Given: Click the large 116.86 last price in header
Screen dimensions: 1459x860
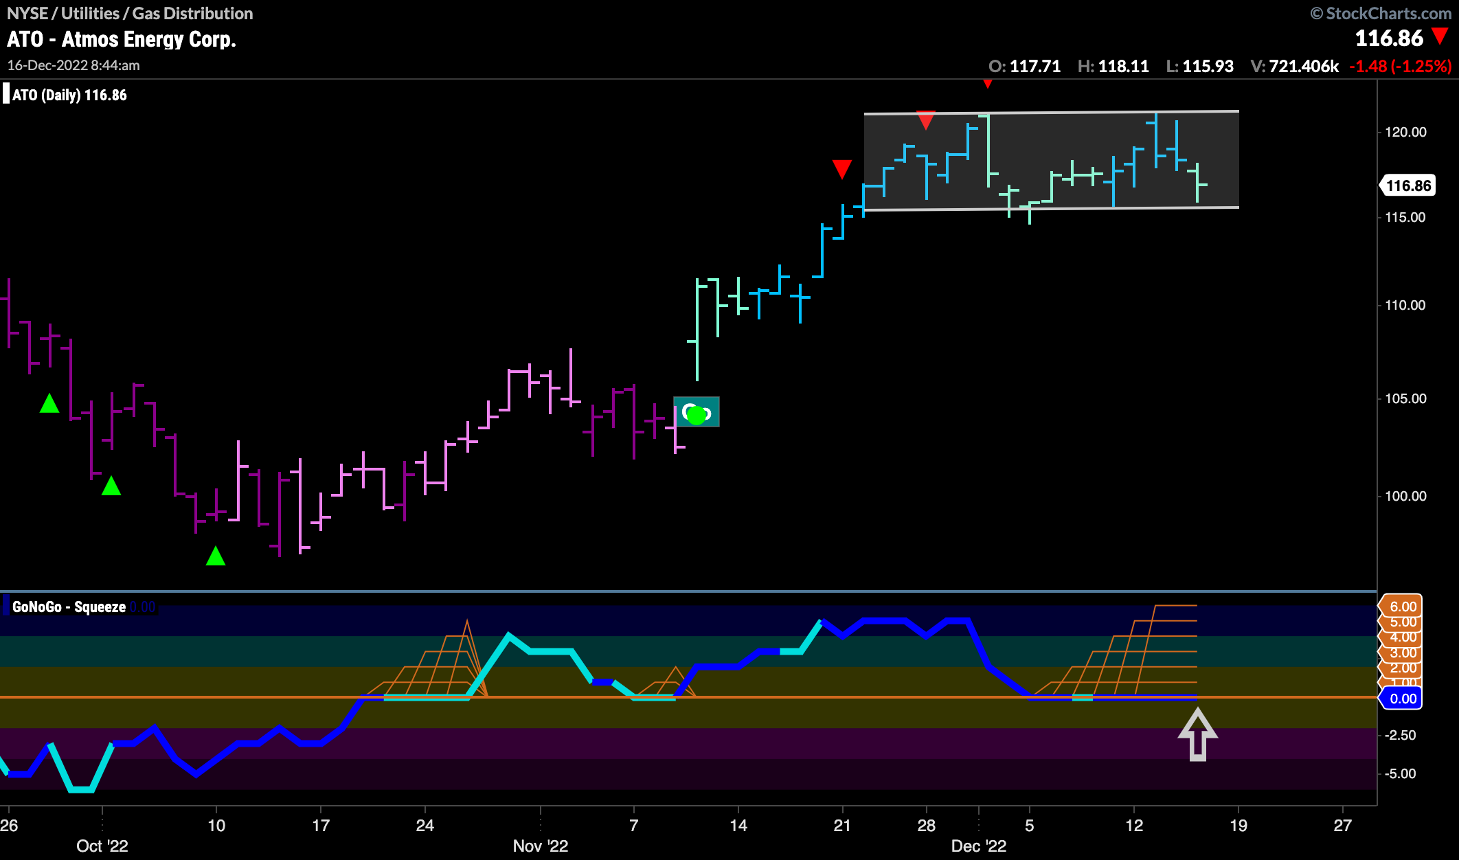Looking at the screenshot, I should [x=1389, y=38].
